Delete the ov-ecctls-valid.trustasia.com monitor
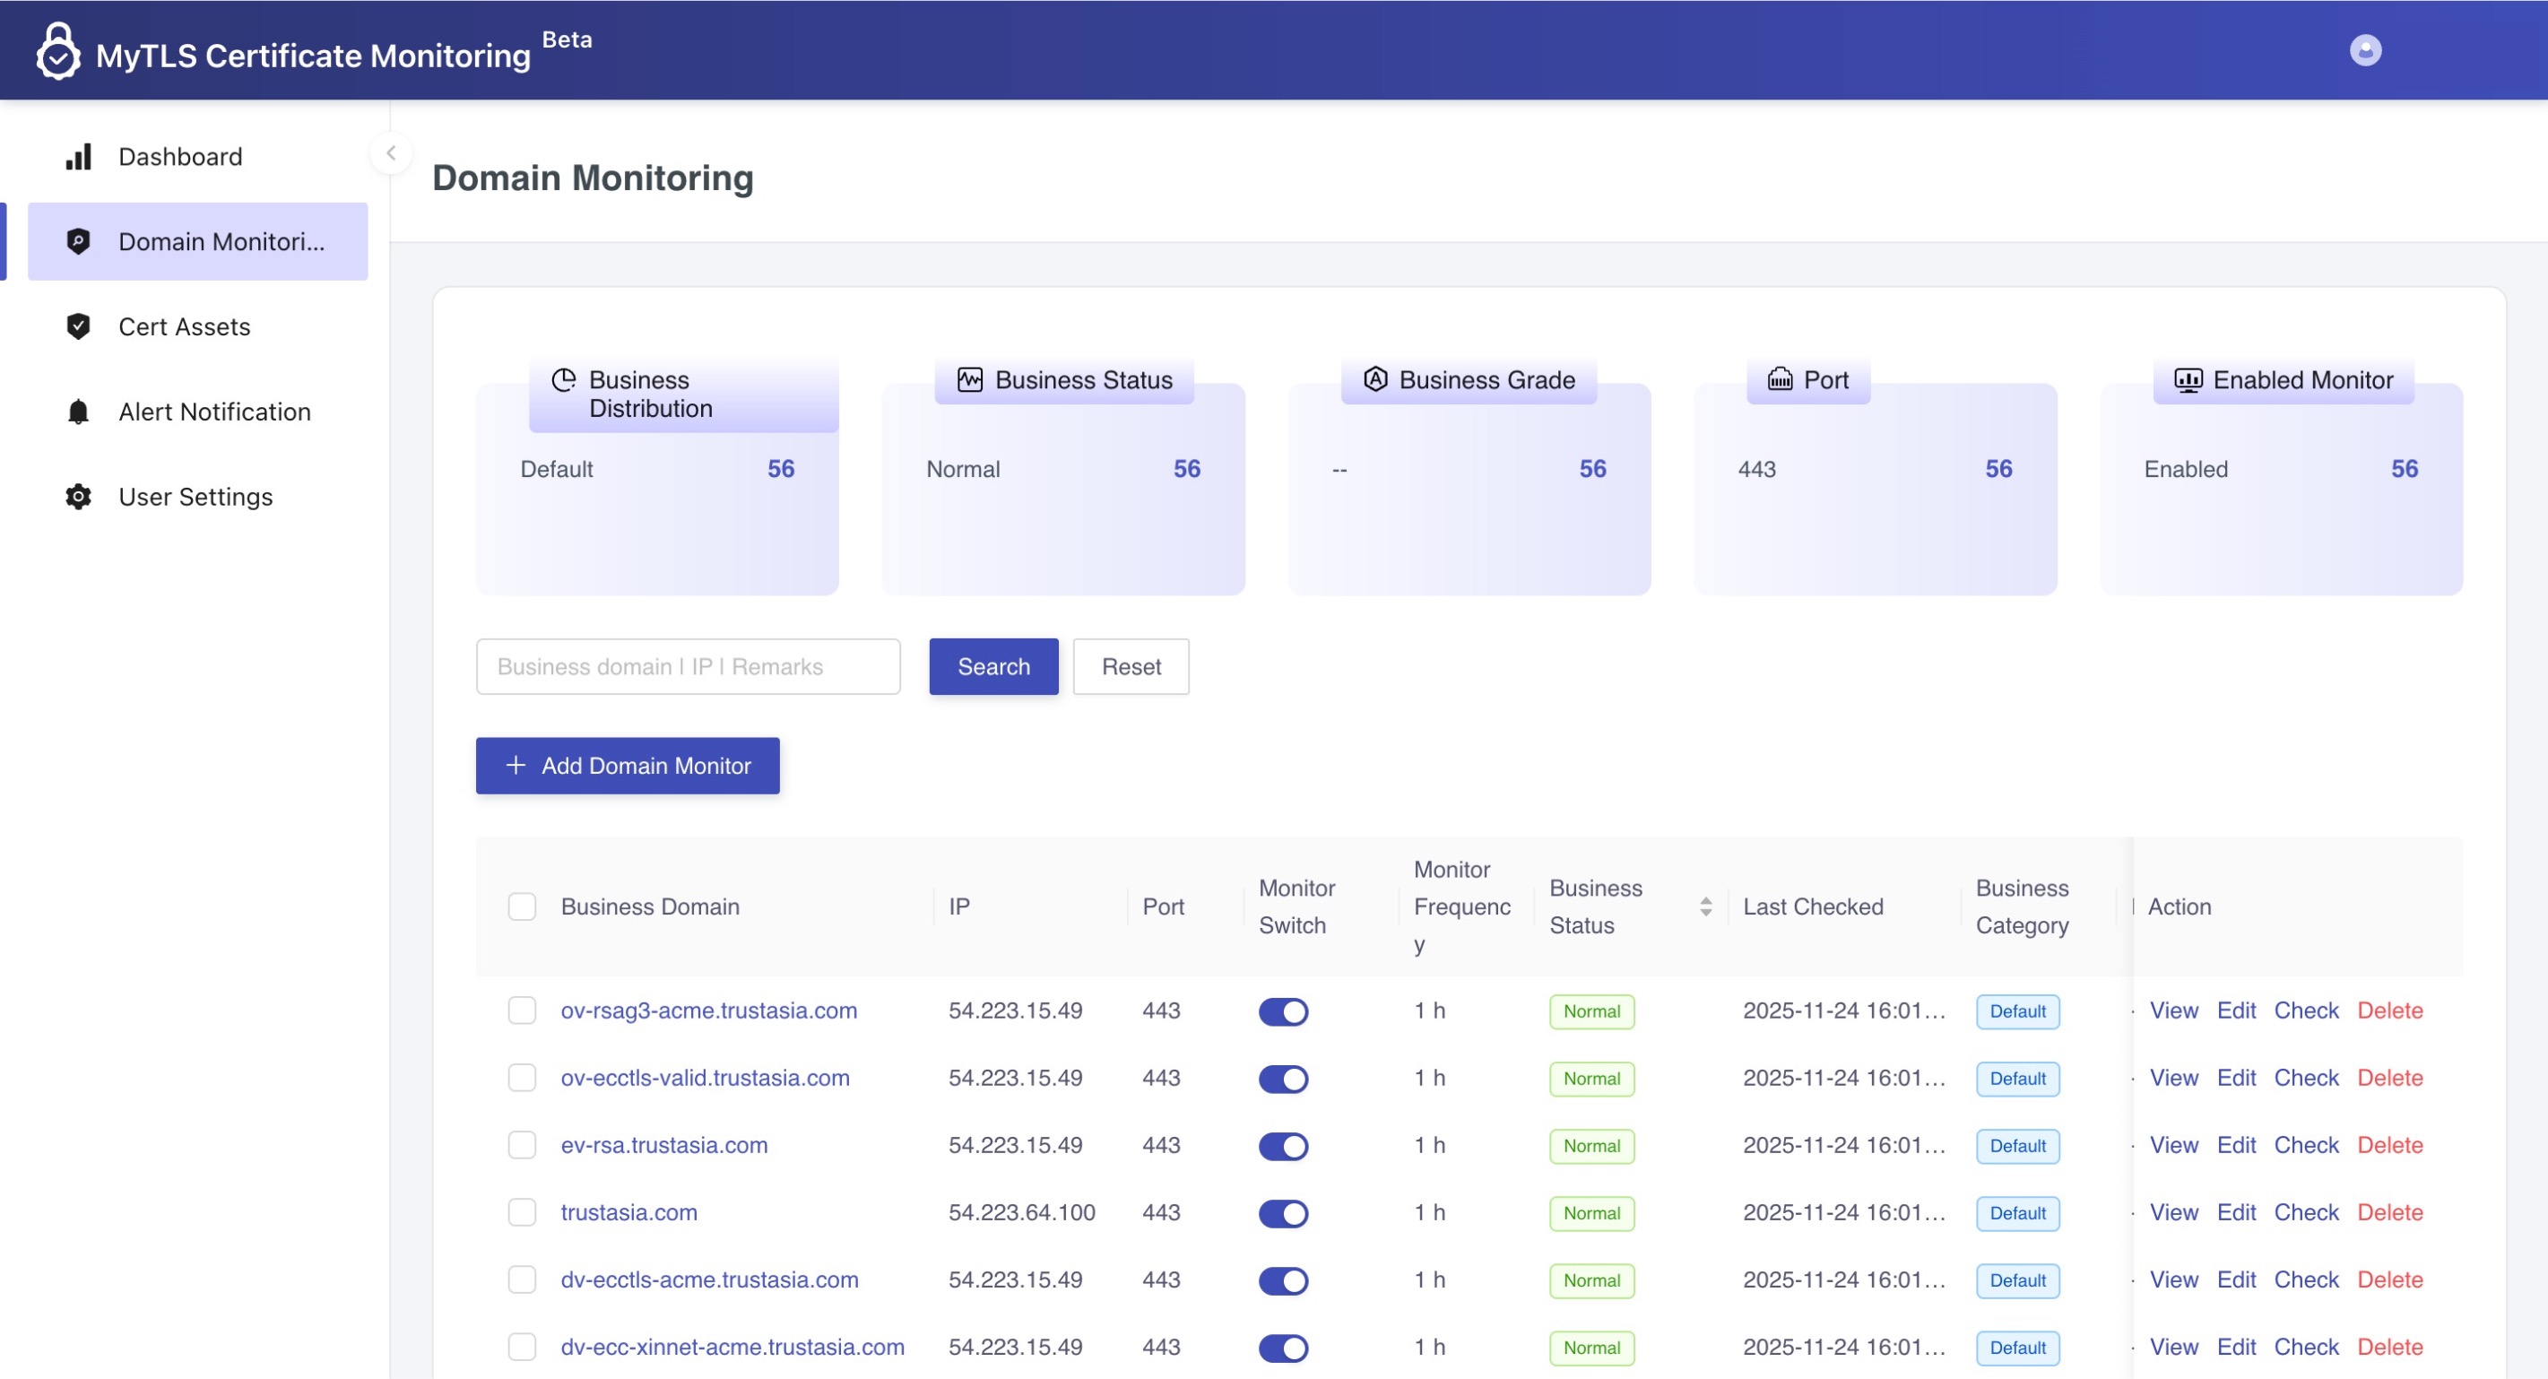 pyautogui.click(x=2391, y=1077)
